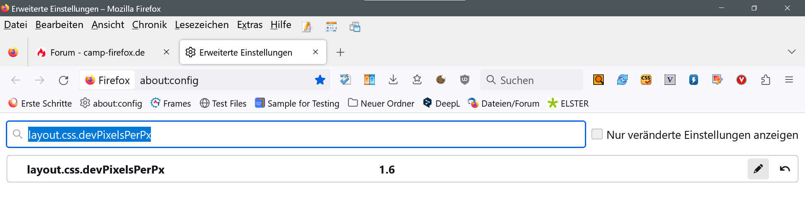Click the blue bookmark star in address bar
Screen dimensions: 805x212
pos(320,80)
